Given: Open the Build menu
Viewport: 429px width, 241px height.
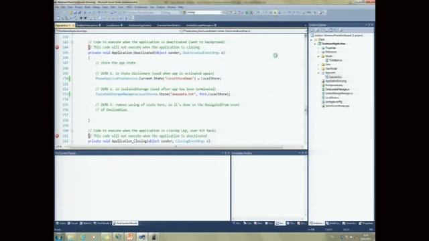Looking at the screenshot, I should (x=88, y=7).
